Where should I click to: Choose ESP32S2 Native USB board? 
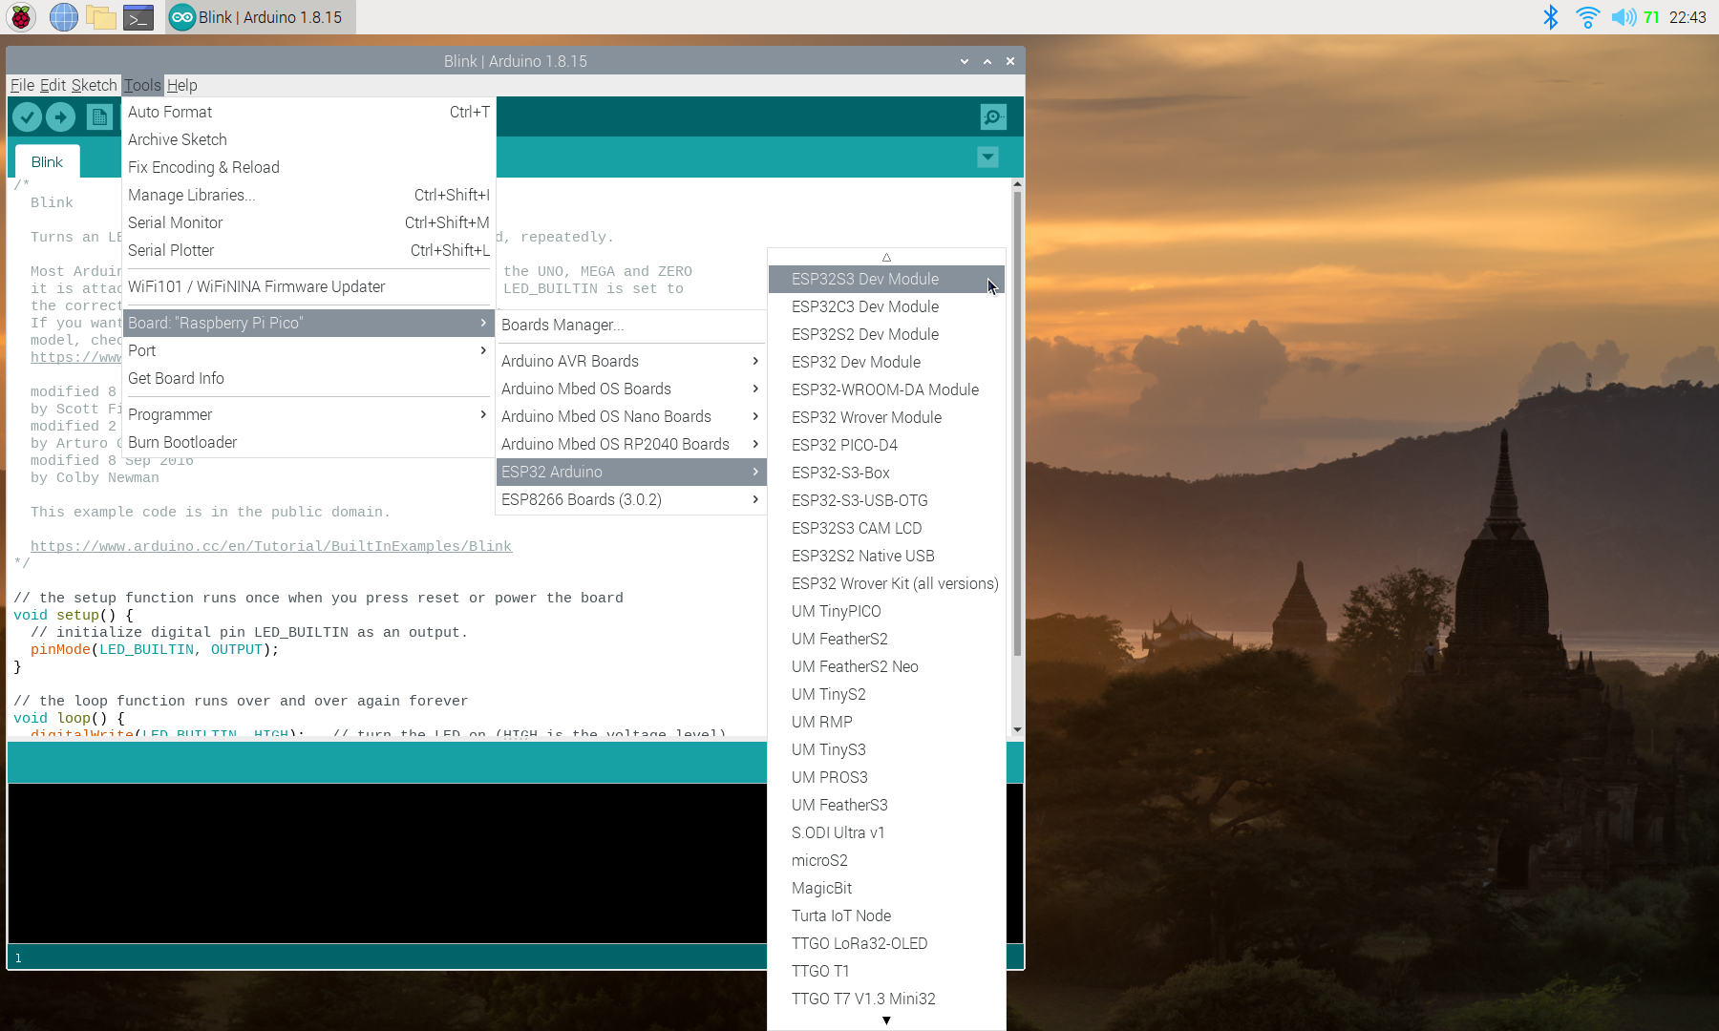coord(886,556)
